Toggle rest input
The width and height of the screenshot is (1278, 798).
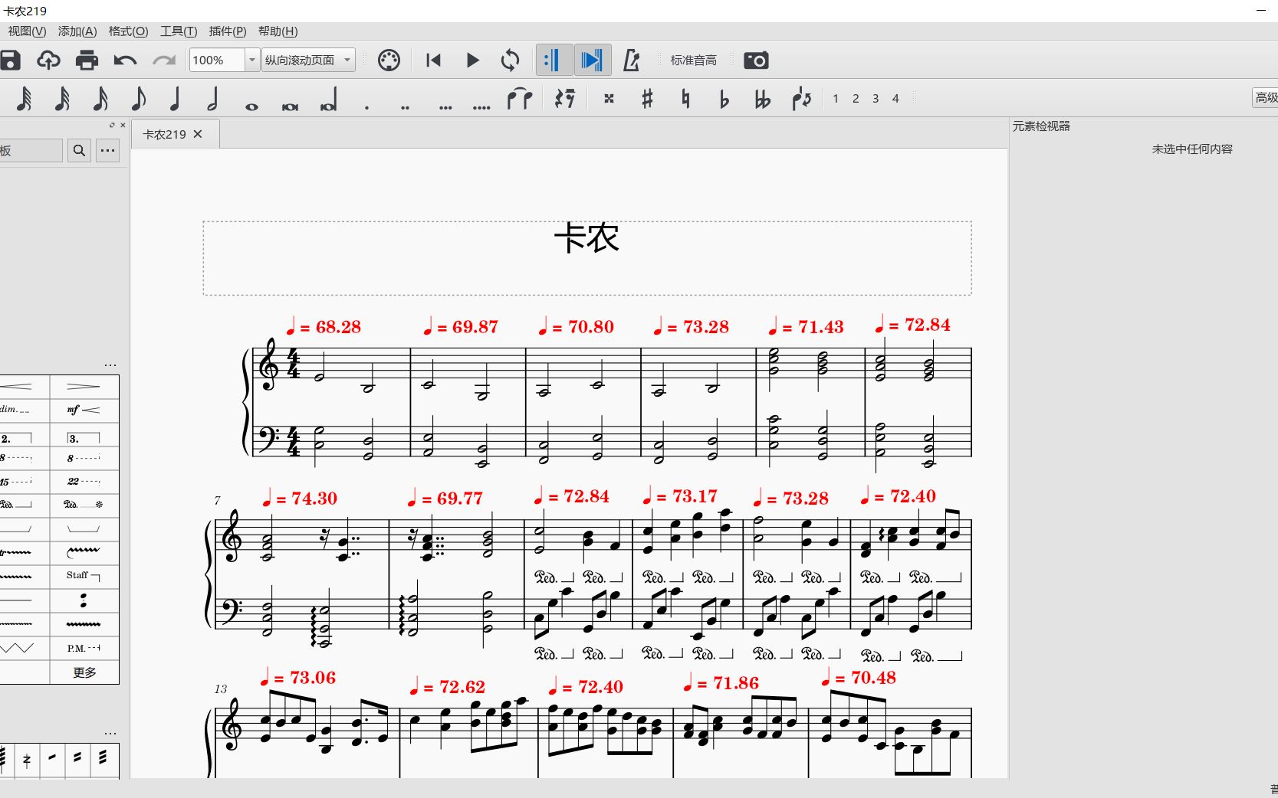565,99
